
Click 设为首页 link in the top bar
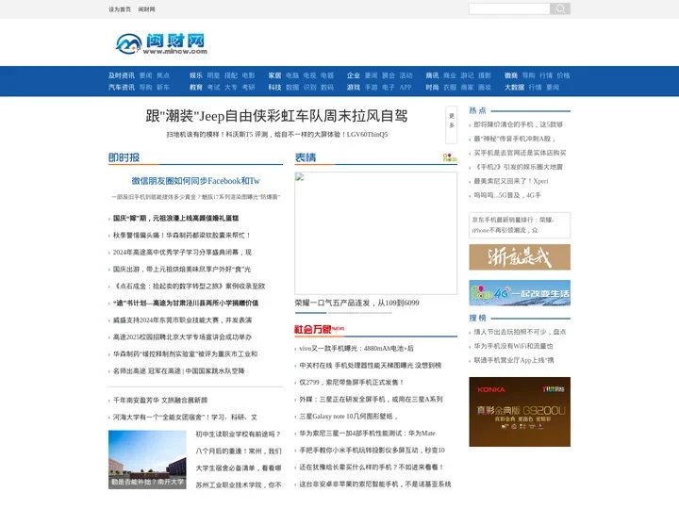pos(120,9)
